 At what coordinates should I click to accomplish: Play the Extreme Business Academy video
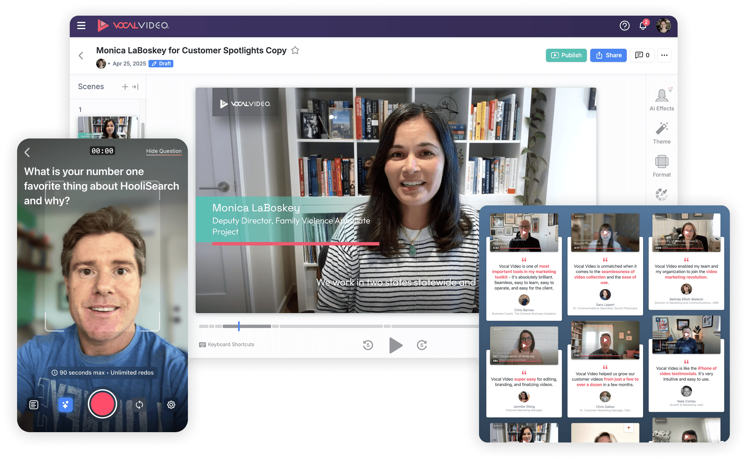tap(524, 232)
